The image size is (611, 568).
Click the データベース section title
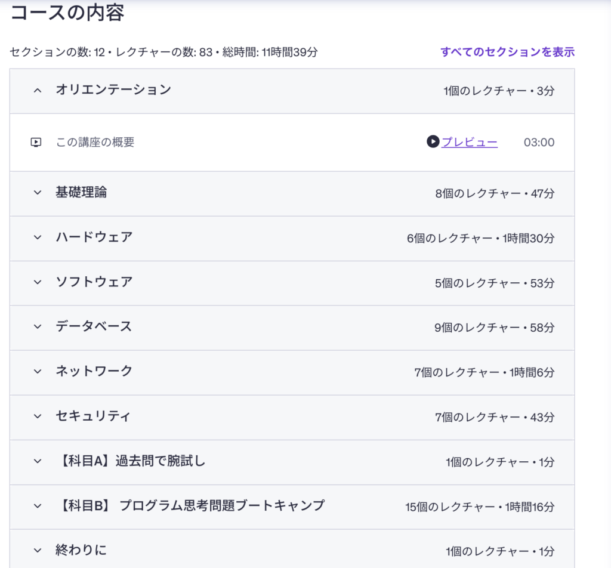[x=94, y=327]
